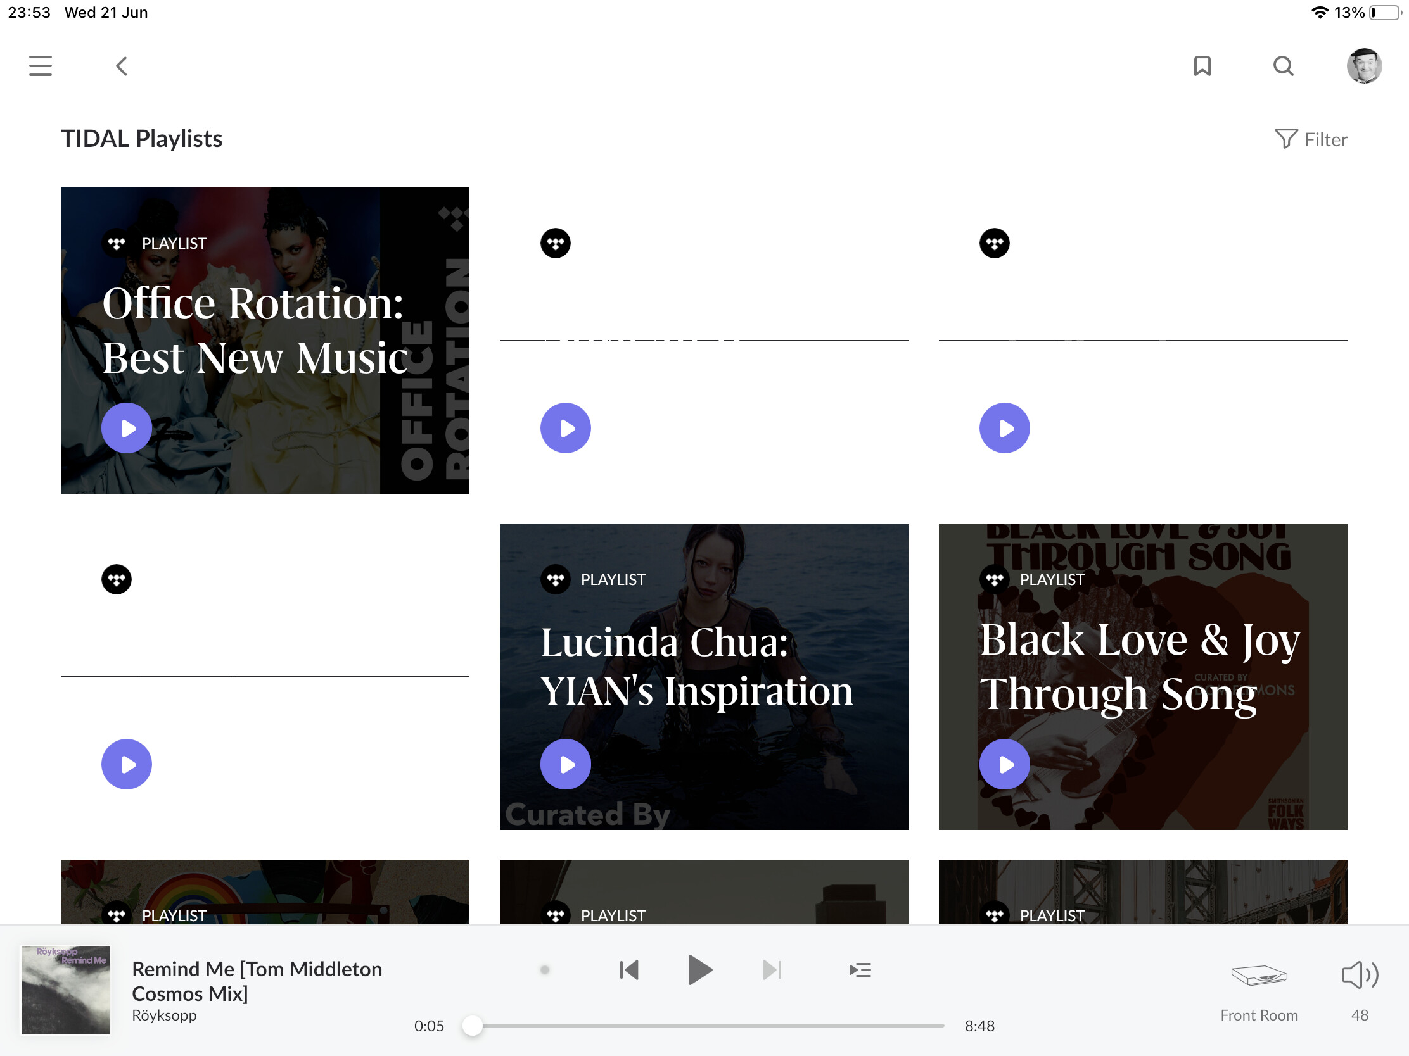Viewport: 1409px width, 1056px height.
Task: Open search
Action: point(1284,66)
